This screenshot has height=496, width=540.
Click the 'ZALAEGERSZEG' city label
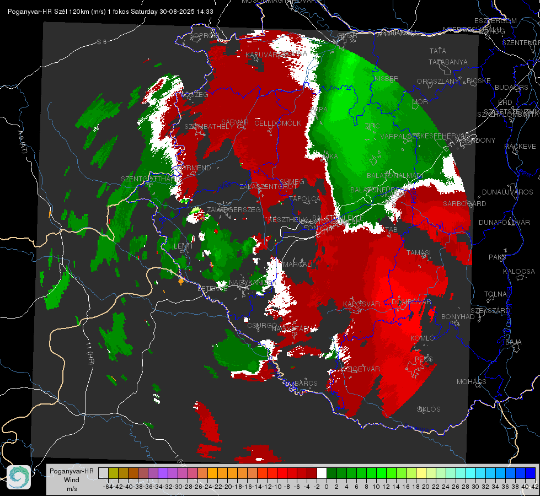tap(234, 209)
